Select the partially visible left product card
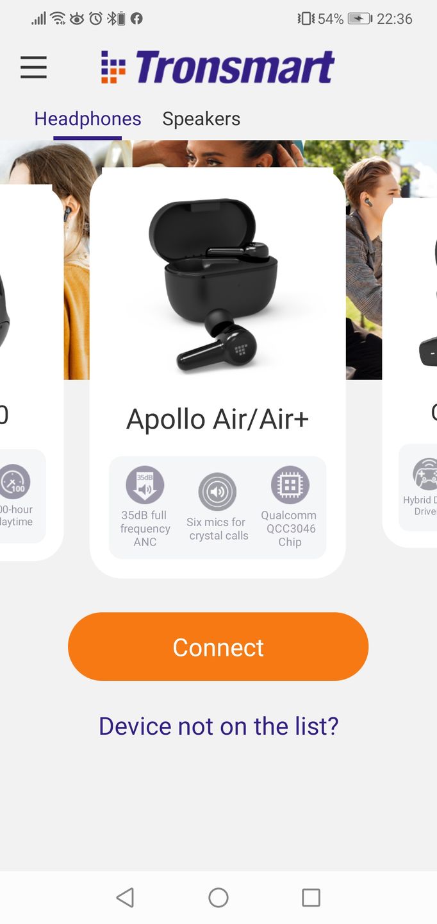Viewport: 437px width, 924px height. pyautogui.click(x=31, y=372)
